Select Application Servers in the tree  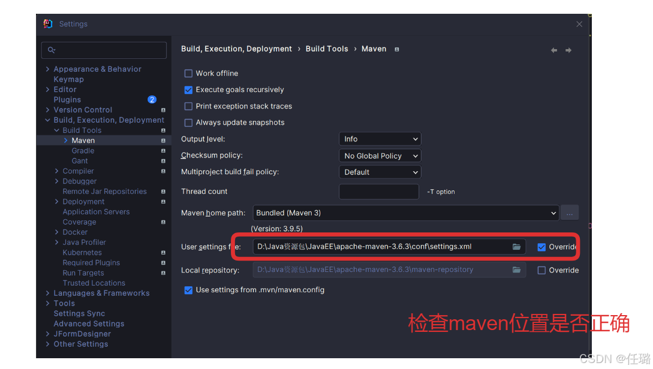96,211
